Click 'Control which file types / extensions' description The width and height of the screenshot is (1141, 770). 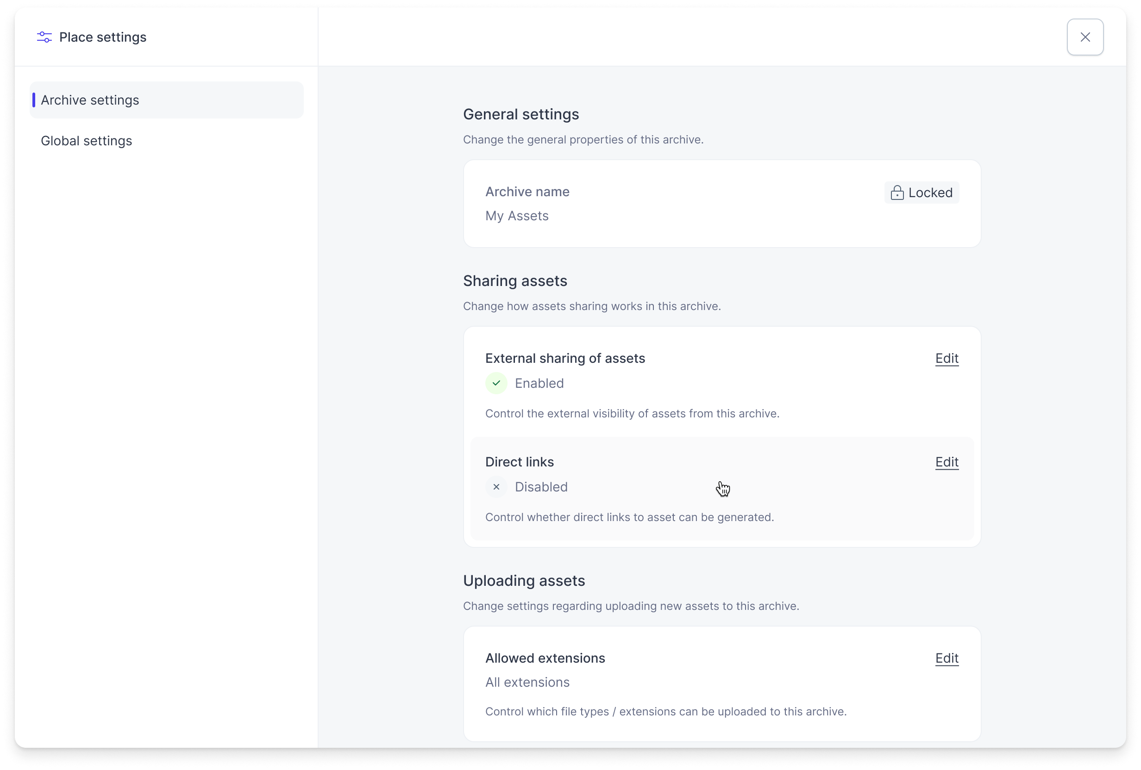(x=666, y=711)
